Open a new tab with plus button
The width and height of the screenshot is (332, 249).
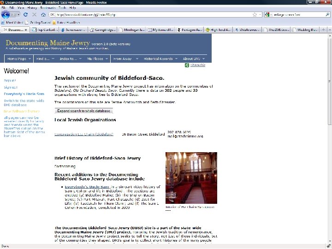(323, 30)
